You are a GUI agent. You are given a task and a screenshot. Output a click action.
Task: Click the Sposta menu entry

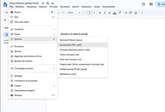pyautogui.click(x=33, y=51)
